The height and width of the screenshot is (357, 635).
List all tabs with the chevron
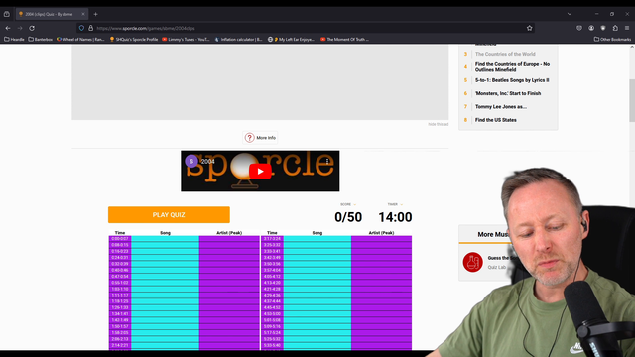[x=570, y=14]
